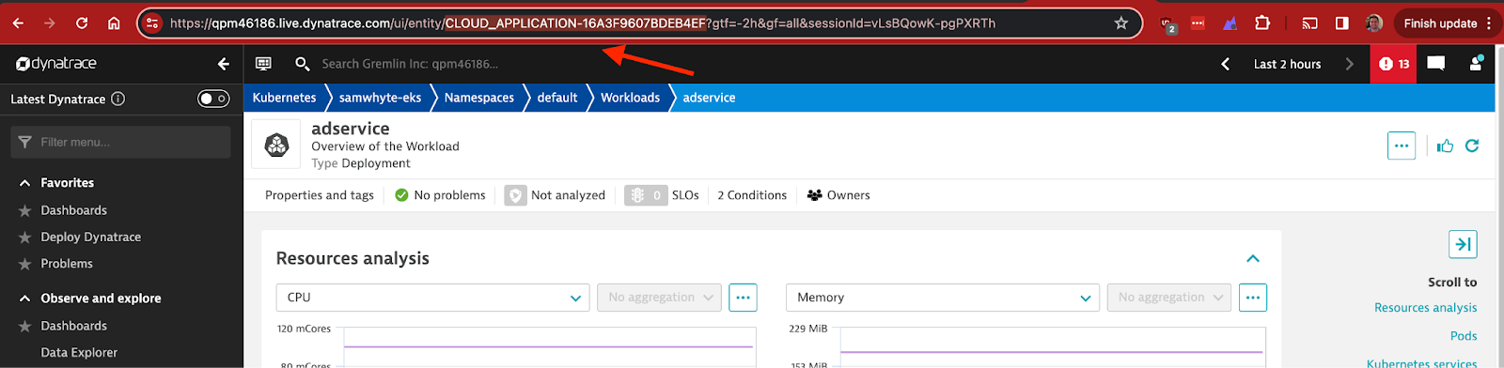
Task: Click the dashboard monitor icon in top bar
Action: [x=263, y=64]
